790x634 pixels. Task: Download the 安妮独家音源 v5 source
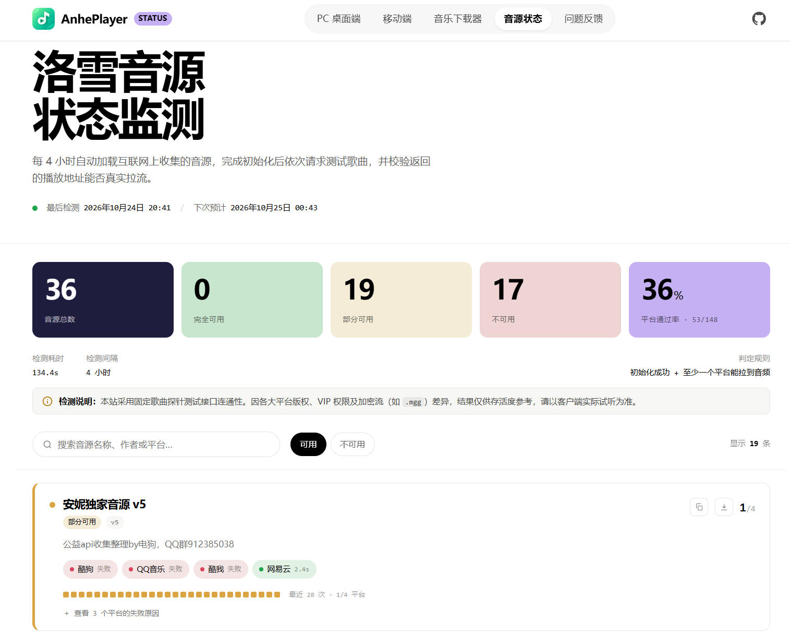pos(724,507)
